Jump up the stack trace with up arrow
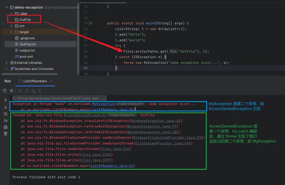Image resolution: width=285 pixels, height=185 pixels. tap(5, 100)
